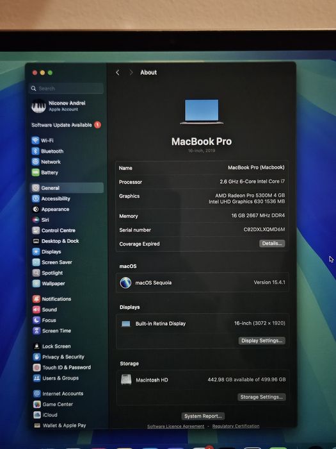Open Bluetooth settings icon
Viewport: 336px width, 449px height.
coord(35,151)
